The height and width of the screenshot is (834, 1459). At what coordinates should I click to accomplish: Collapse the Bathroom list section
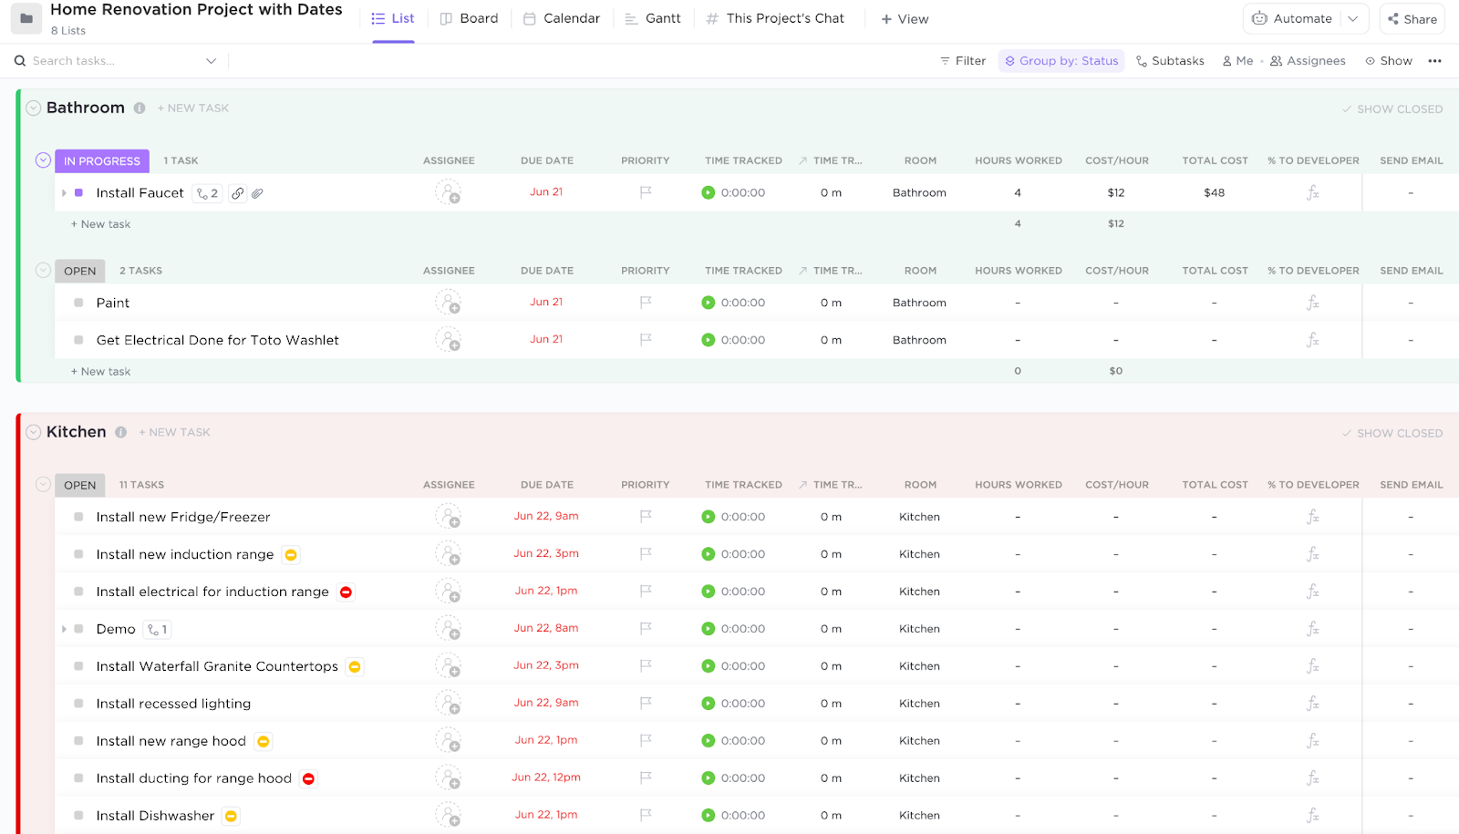click(x=34, y=108)
